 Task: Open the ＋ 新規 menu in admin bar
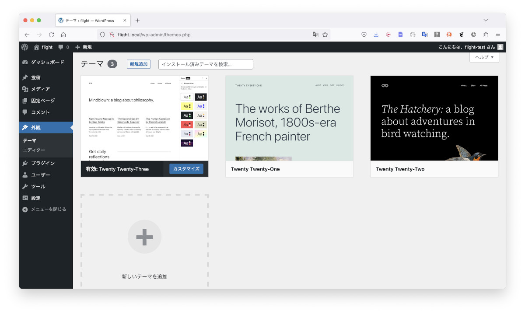tap(84, 47)
